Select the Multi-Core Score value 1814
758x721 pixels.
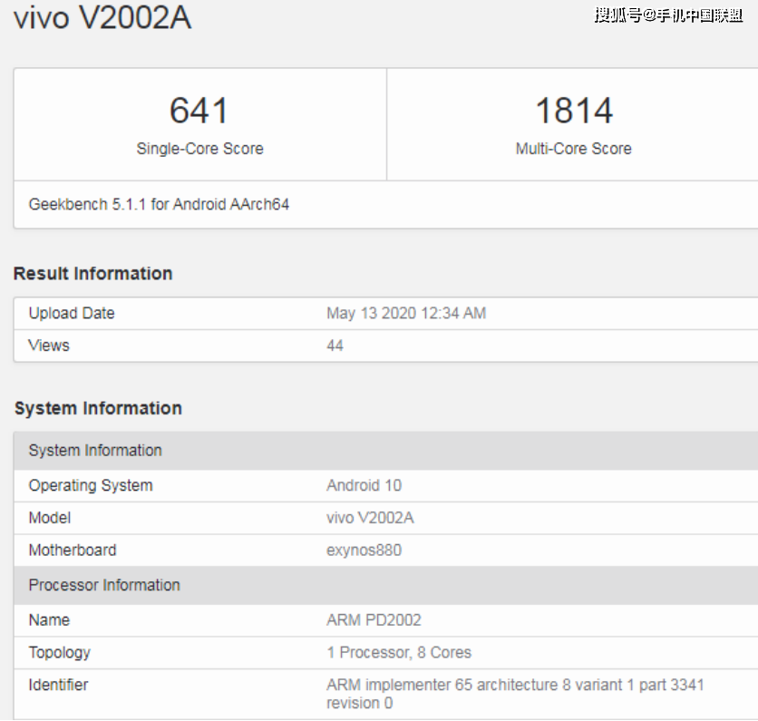[573, 111]
